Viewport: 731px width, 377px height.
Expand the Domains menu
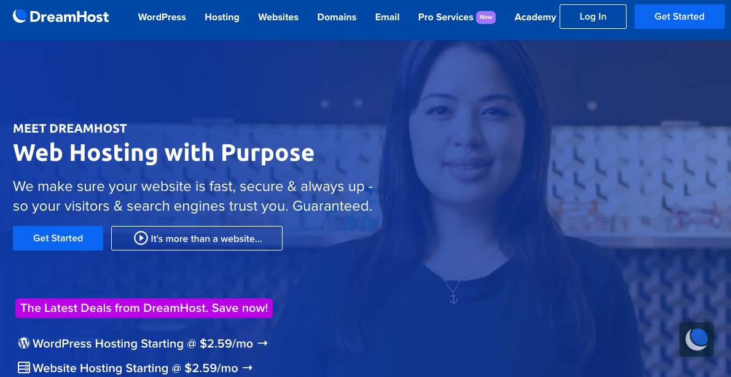(x=337, y=17)
